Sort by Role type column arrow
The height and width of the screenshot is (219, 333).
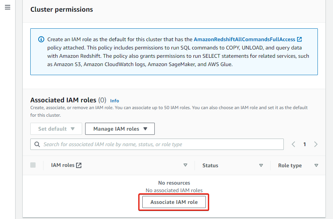[316, 165]
